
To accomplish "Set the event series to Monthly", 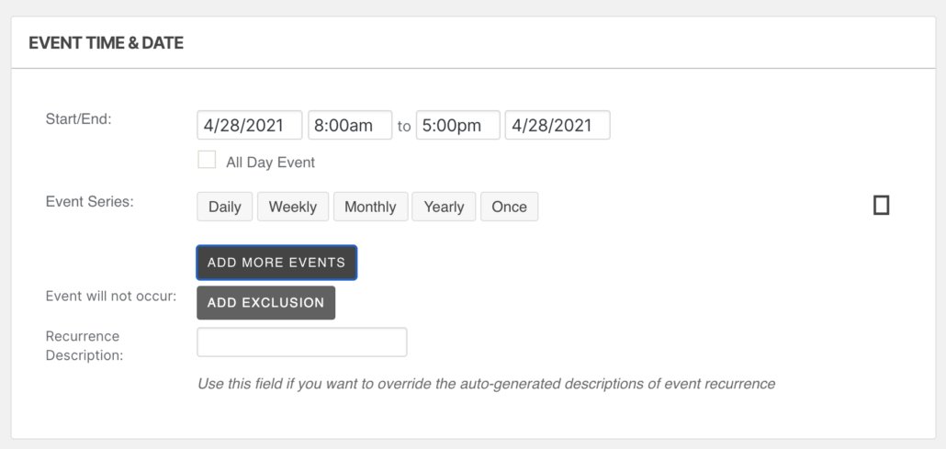I will click(x=370, y=207).
